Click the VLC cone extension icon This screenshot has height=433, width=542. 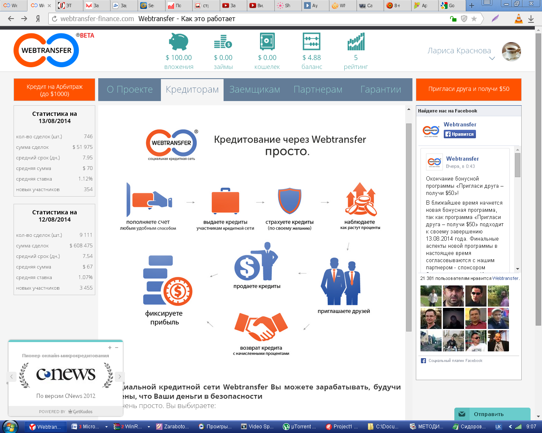click(x=518, y=19)
